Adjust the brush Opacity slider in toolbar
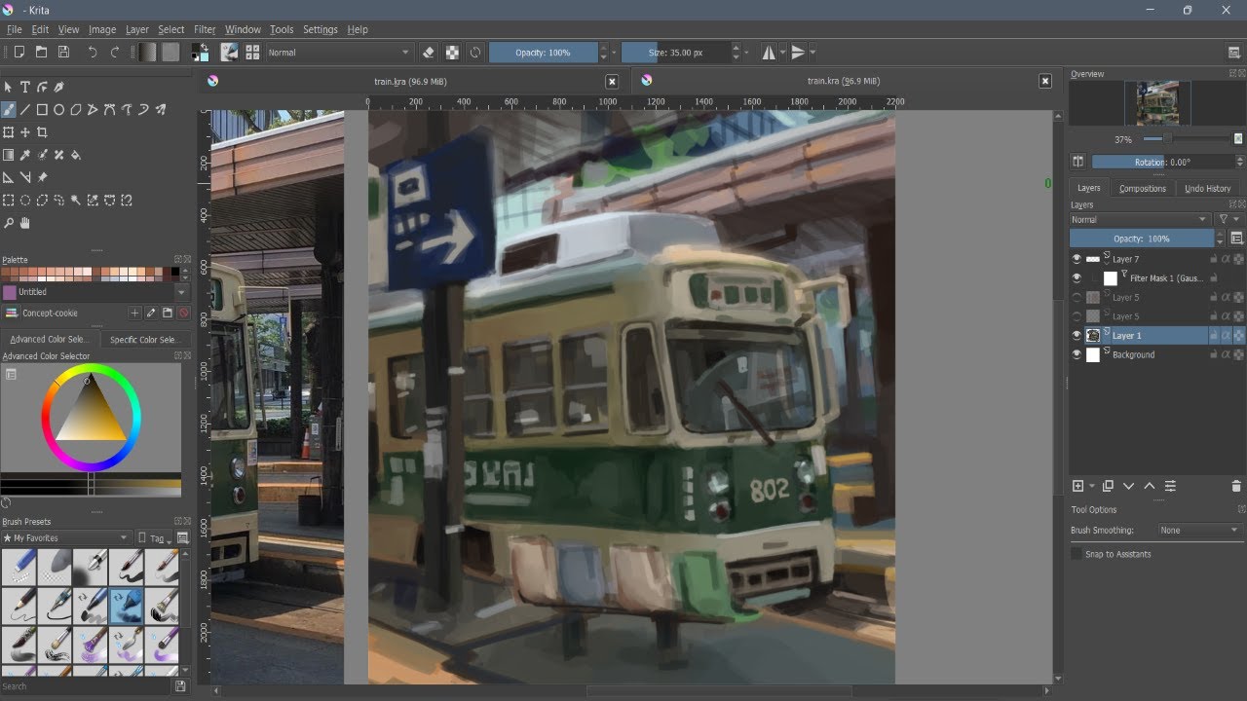Screen dimensions: 1247x701 point(544,53)
